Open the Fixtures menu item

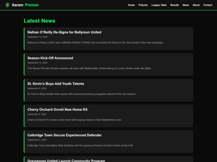(x=143, y=5)
